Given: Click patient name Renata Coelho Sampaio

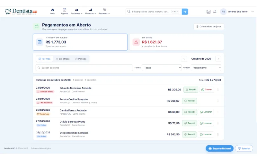Looking at the screenshot, I should (x=74, y=99).
